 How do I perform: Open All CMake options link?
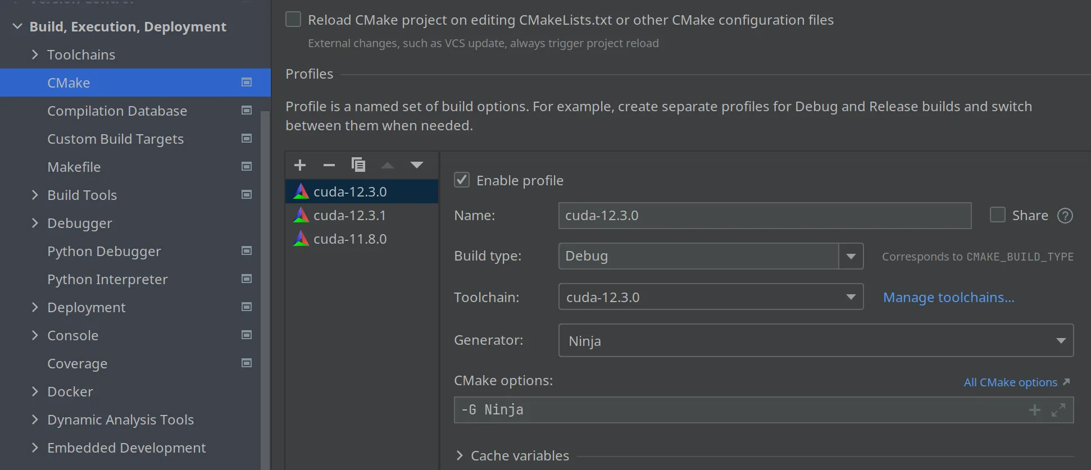(x=1011, y=382)
